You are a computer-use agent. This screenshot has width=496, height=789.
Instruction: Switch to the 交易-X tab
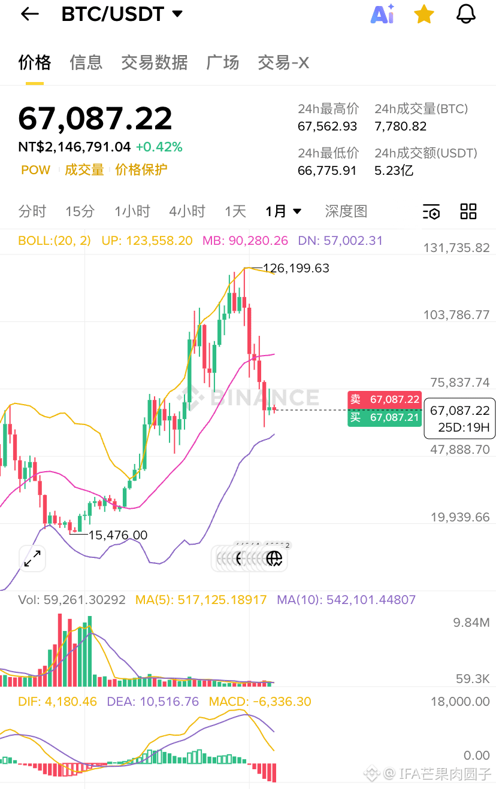click(x=283, y=62)
